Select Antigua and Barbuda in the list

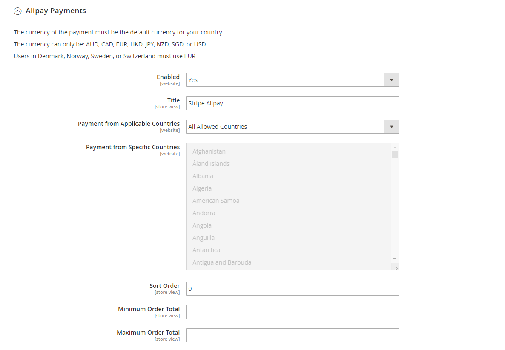[222, 262]
